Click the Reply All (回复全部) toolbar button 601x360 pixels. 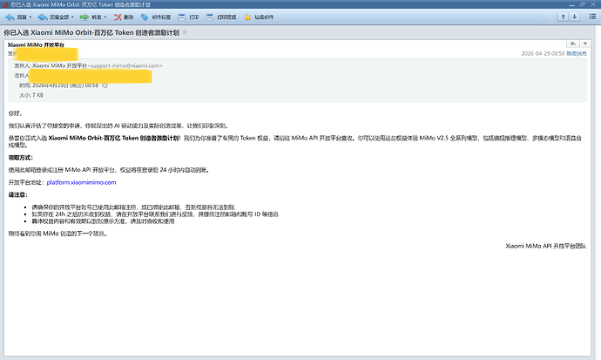(53, 17)
